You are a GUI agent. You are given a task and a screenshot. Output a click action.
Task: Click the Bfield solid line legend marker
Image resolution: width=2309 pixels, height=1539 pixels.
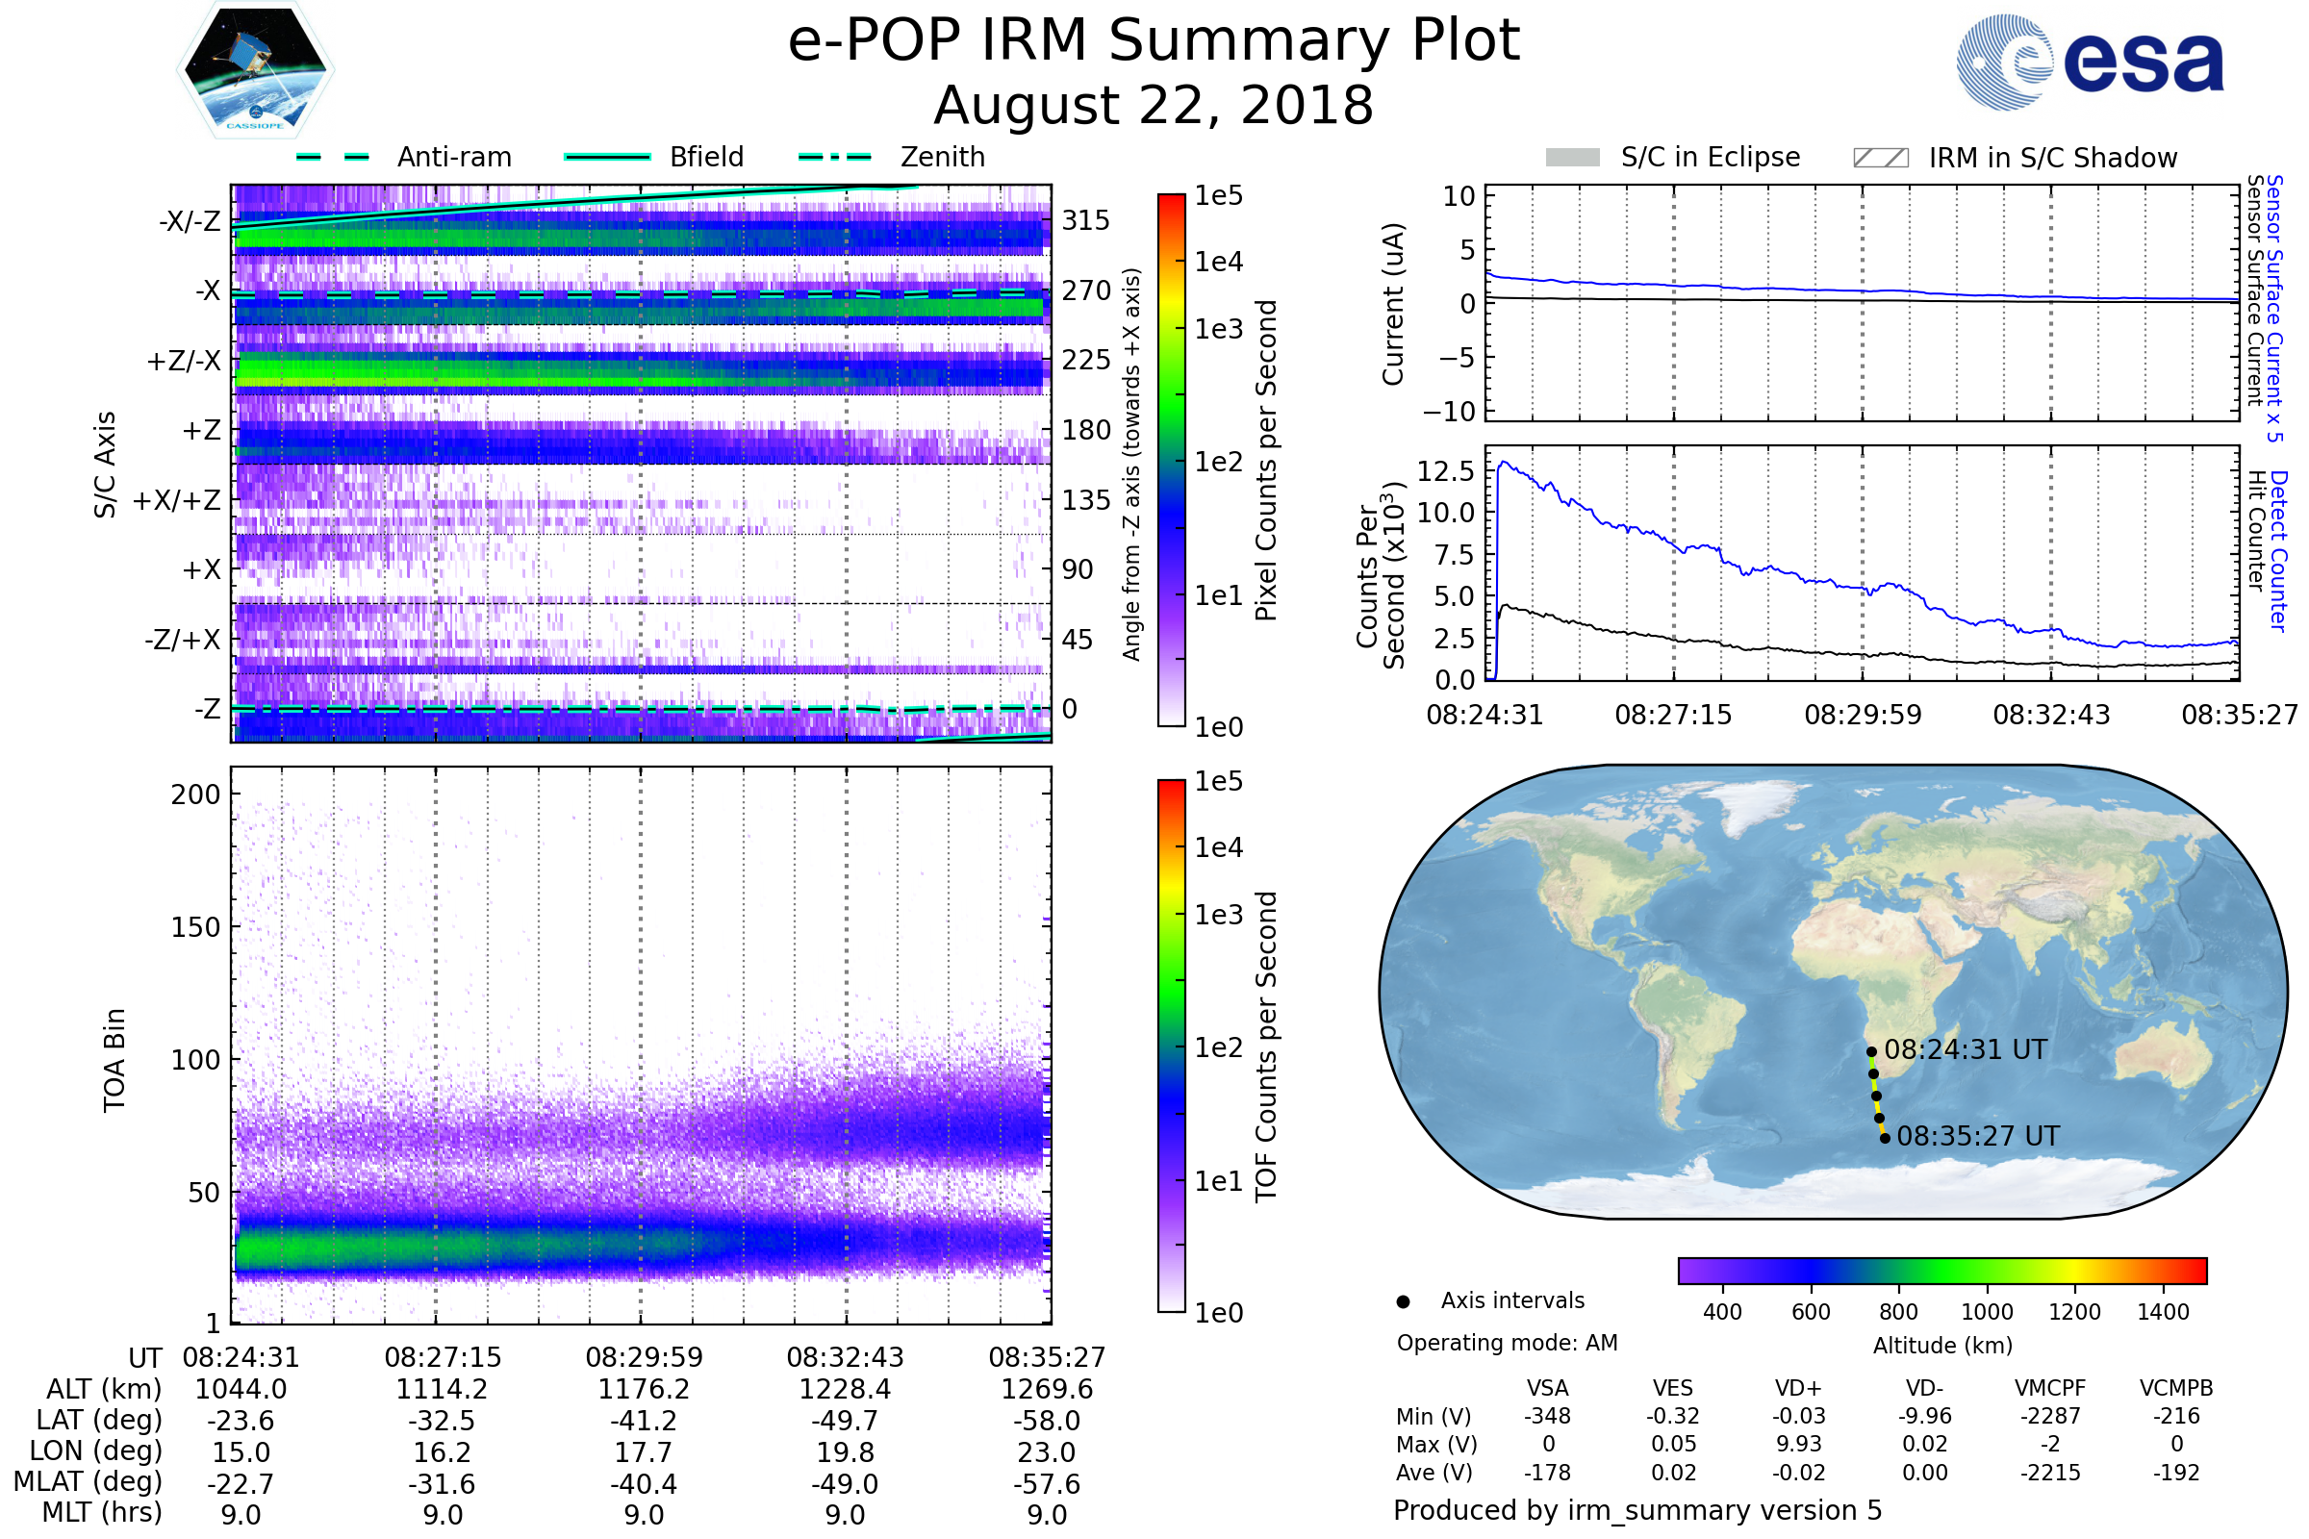pos(607,157)
